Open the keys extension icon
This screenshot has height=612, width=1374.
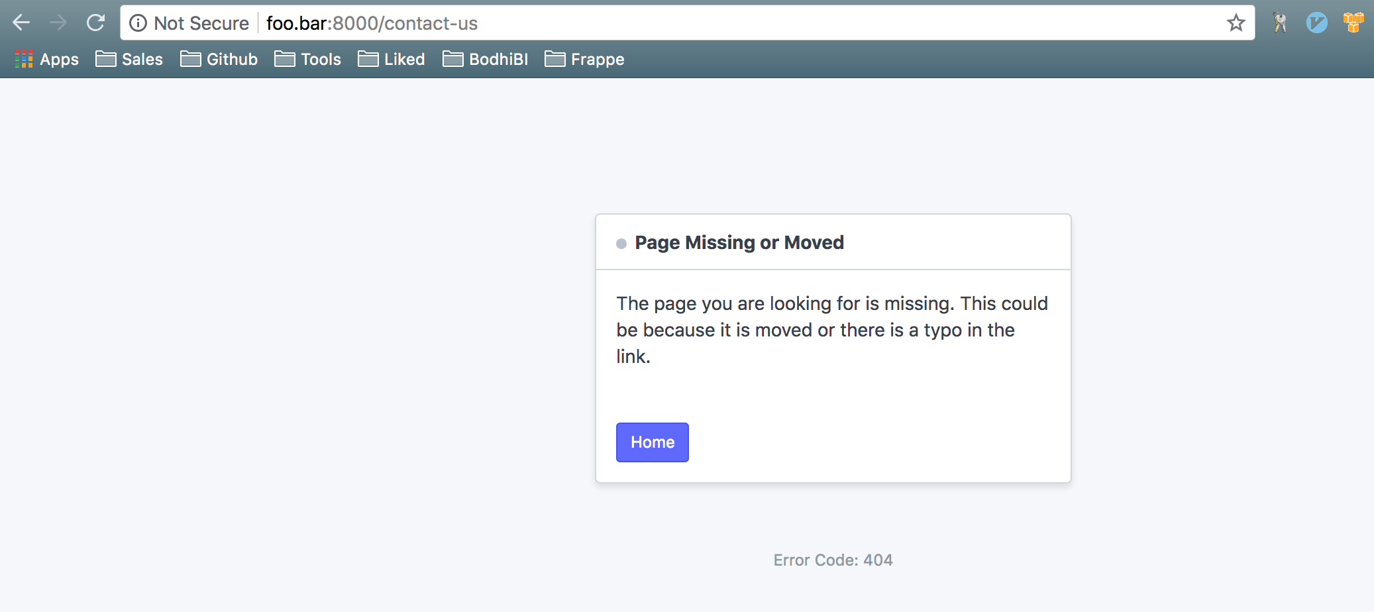(1280, 23)
